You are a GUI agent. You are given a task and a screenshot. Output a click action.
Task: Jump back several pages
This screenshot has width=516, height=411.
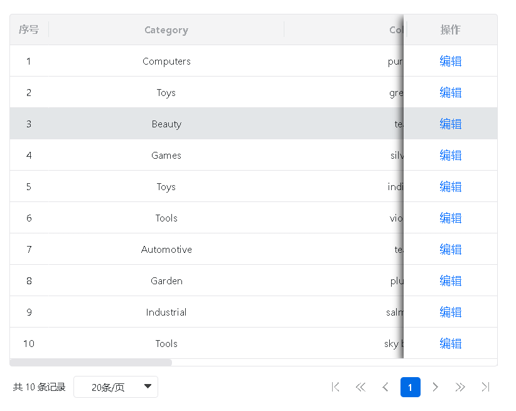[360, 387]
